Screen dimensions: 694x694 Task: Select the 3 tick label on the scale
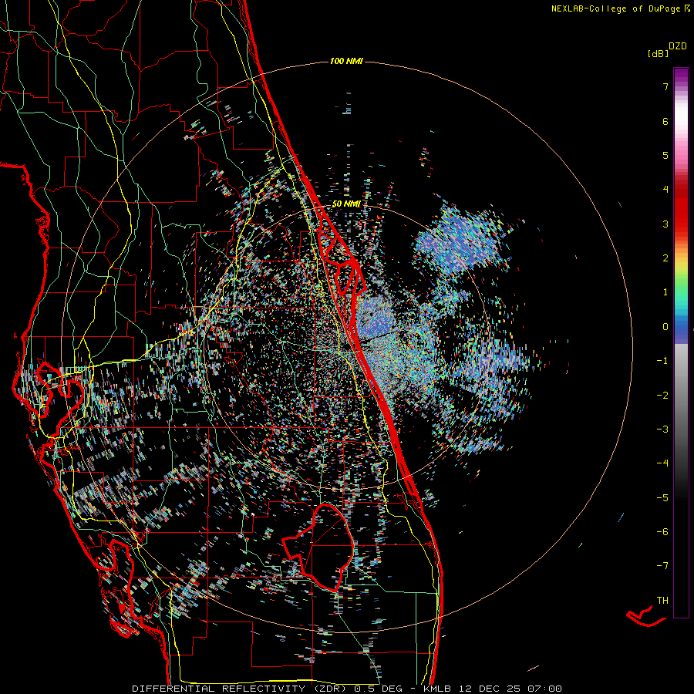pos(665,224)
